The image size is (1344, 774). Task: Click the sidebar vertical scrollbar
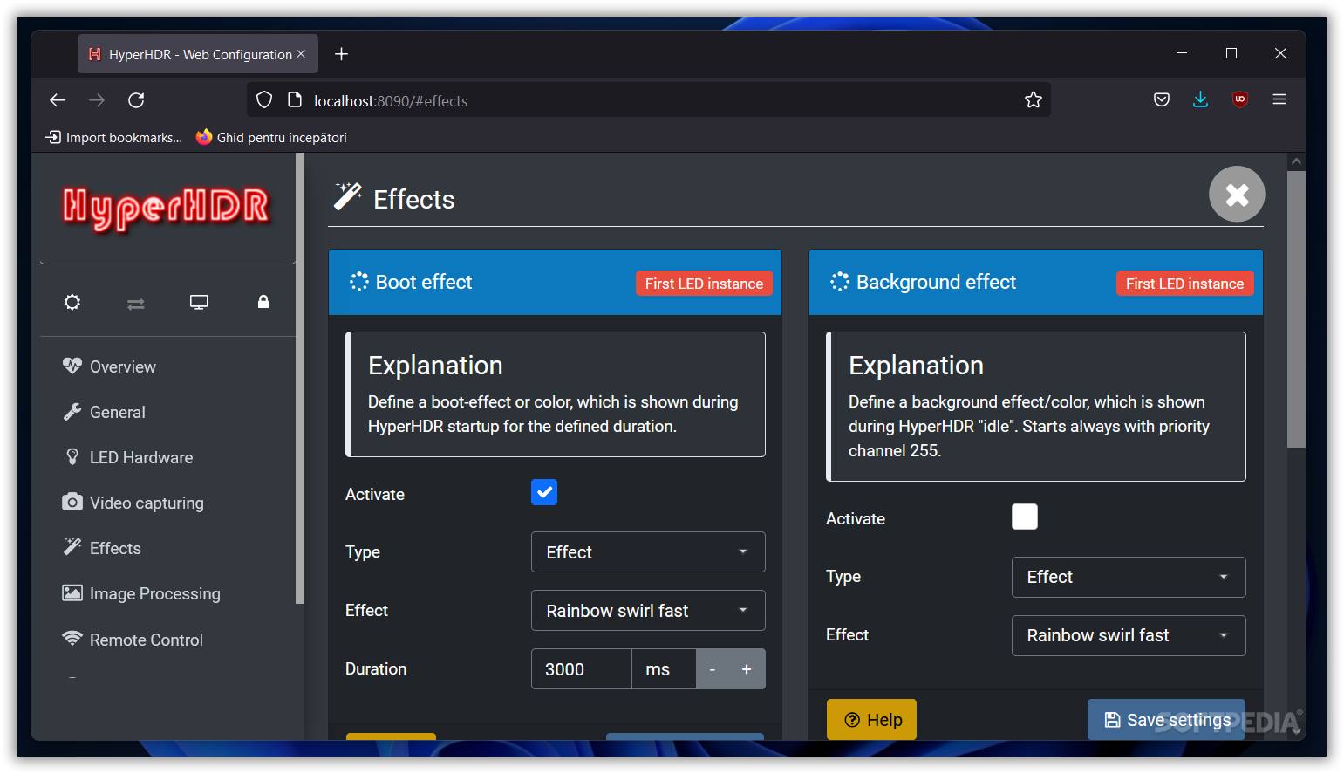[x=300, y=379]
